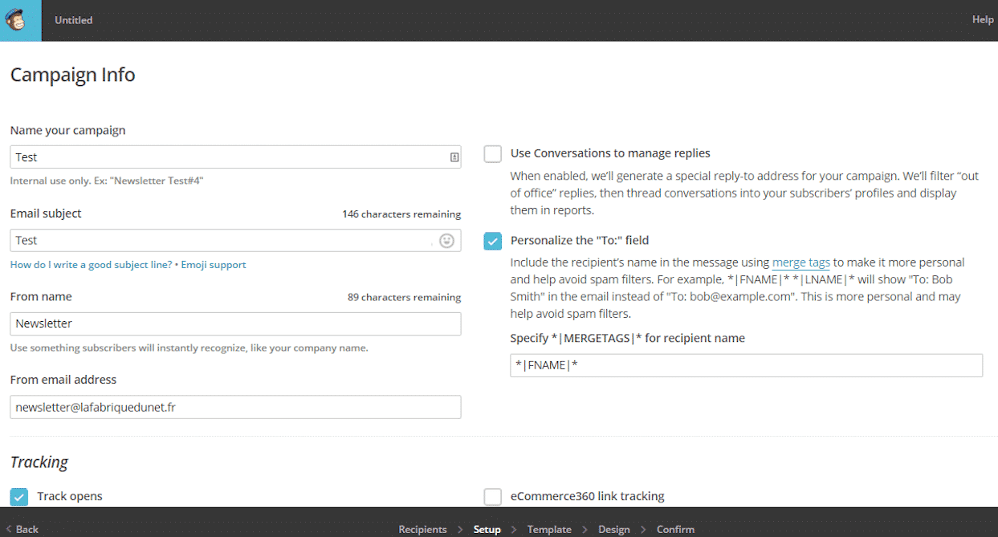
Task: Open the Design step
Action: pos(614,529)
